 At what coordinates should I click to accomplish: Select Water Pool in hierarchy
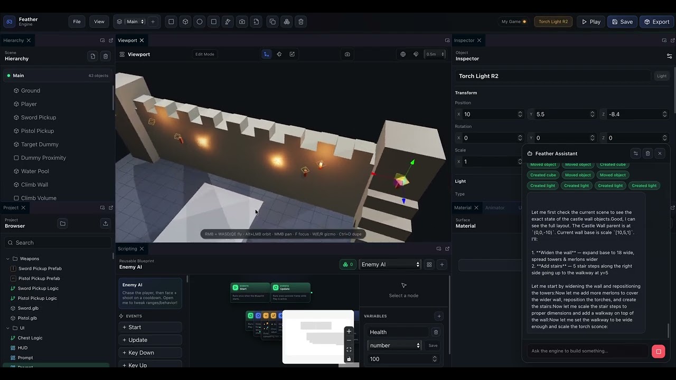35,171
